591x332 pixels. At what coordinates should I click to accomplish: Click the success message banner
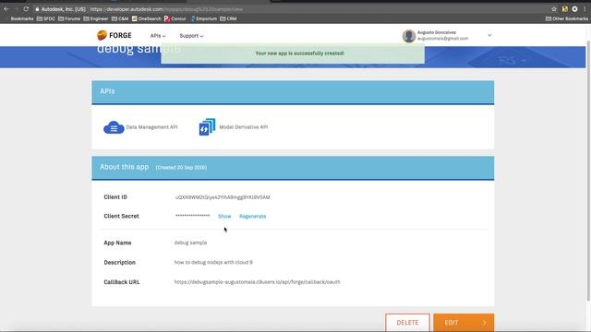[293, 53]
